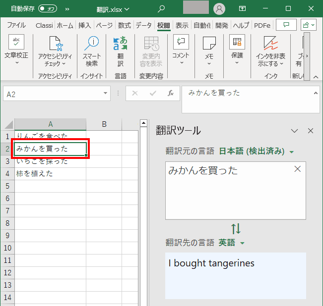
Task: Toggle the AutoSave (自動保存) switch
Action: pos(48,8)
